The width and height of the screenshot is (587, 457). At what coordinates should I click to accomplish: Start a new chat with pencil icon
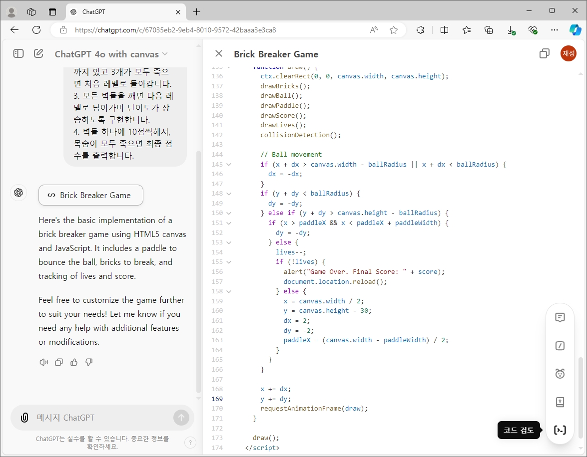point(38,54)
